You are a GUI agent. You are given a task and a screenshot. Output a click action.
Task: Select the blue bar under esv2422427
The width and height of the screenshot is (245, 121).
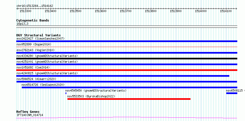point(127,41)
